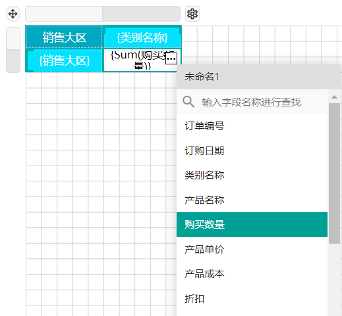Choose 类别名称 field in dropdown
This screenshot has width=342, height=316.
point(252,175)
